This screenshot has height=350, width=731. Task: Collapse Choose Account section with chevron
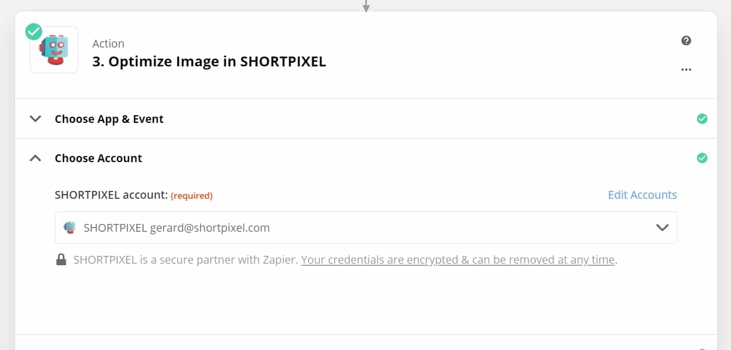tap(35, 158)
